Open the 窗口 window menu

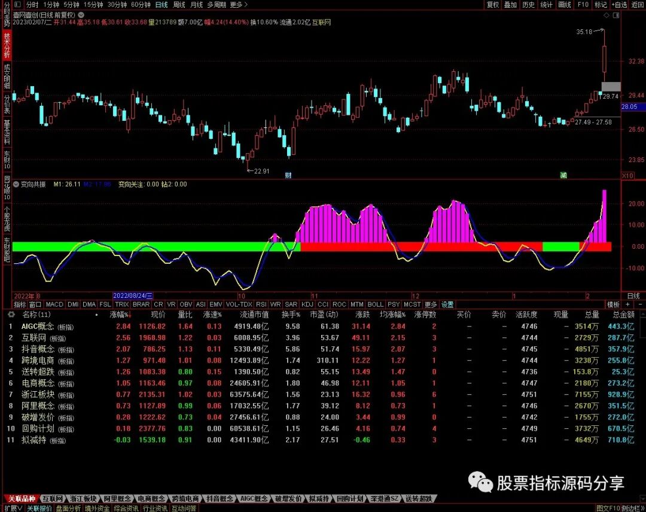(35, 304)
